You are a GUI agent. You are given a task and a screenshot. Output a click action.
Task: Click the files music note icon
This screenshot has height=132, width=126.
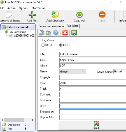tap(4, 129)
